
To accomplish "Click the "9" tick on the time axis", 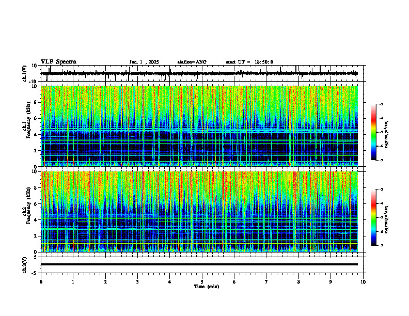I will 331,282.
